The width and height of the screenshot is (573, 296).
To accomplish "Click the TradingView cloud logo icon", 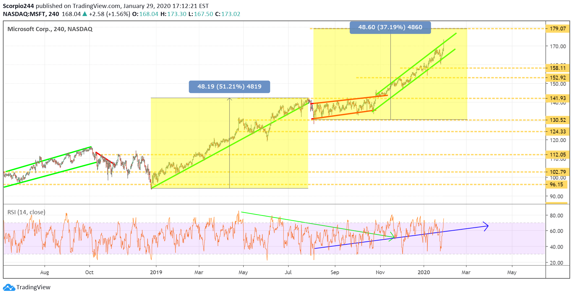I will click(9, 287).
